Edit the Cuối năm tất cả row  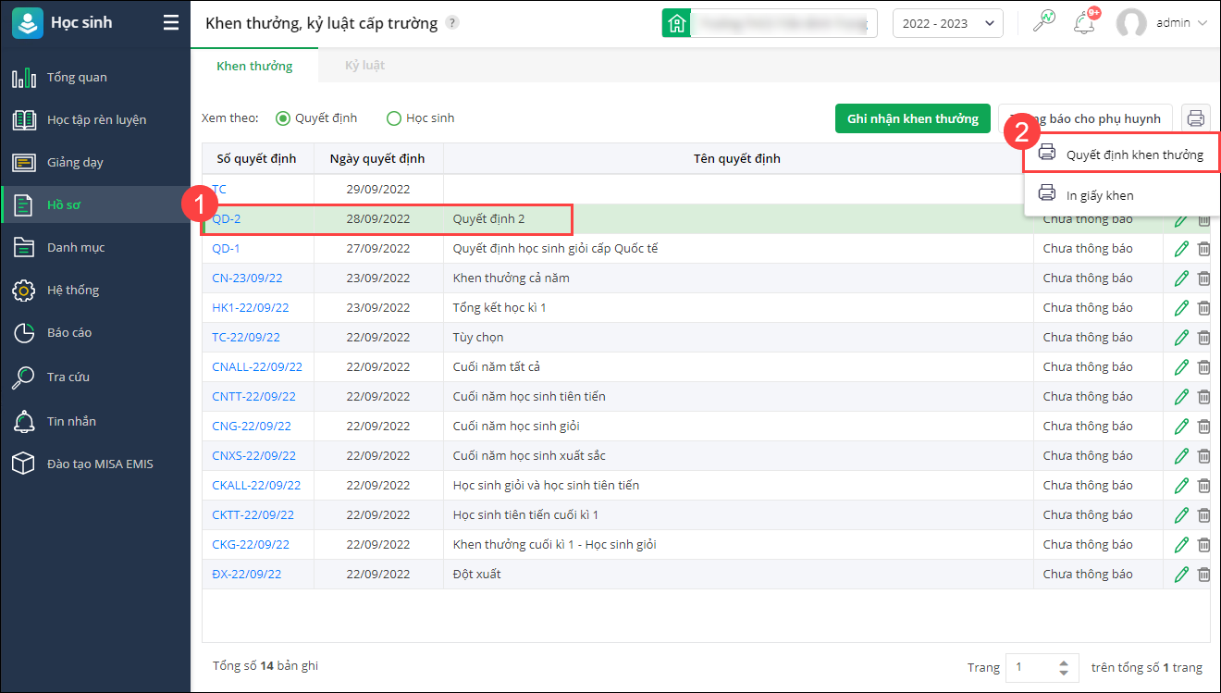tap(1181, 366)
